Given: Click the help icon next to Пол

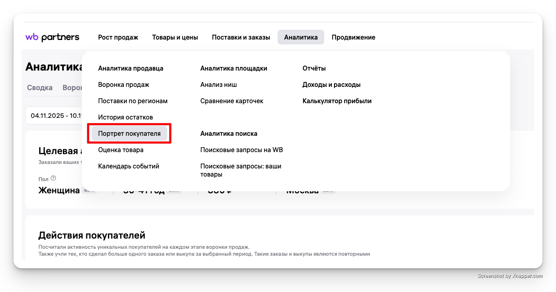Looking at the screenshot, I should [53, 178].
